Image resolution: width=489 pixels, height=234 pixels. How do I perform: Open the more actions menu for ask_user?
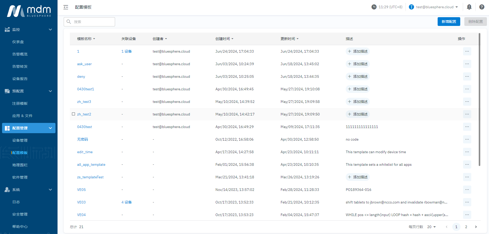467,64
